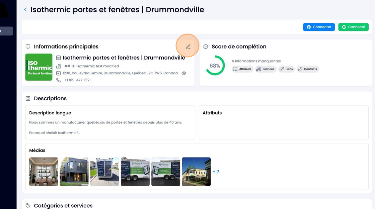The height and width of the screenshot is (209, 375).
Task: Show the +7 additional media
Action: click(216, 172)
